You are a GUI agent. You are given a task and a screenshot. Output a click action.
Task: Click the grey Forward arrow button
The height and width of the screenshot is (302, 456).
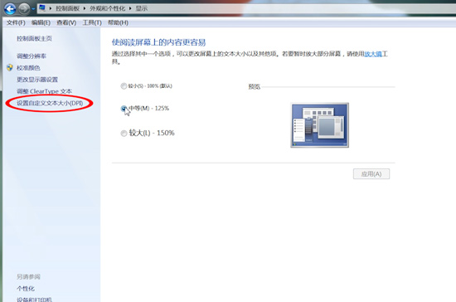click(x=24, y=9)
